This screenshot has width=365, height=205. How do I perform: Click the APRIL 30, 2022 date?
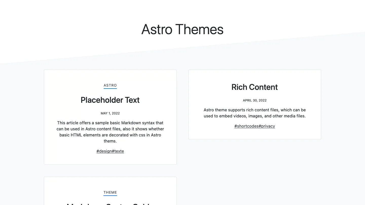(255, 100)
